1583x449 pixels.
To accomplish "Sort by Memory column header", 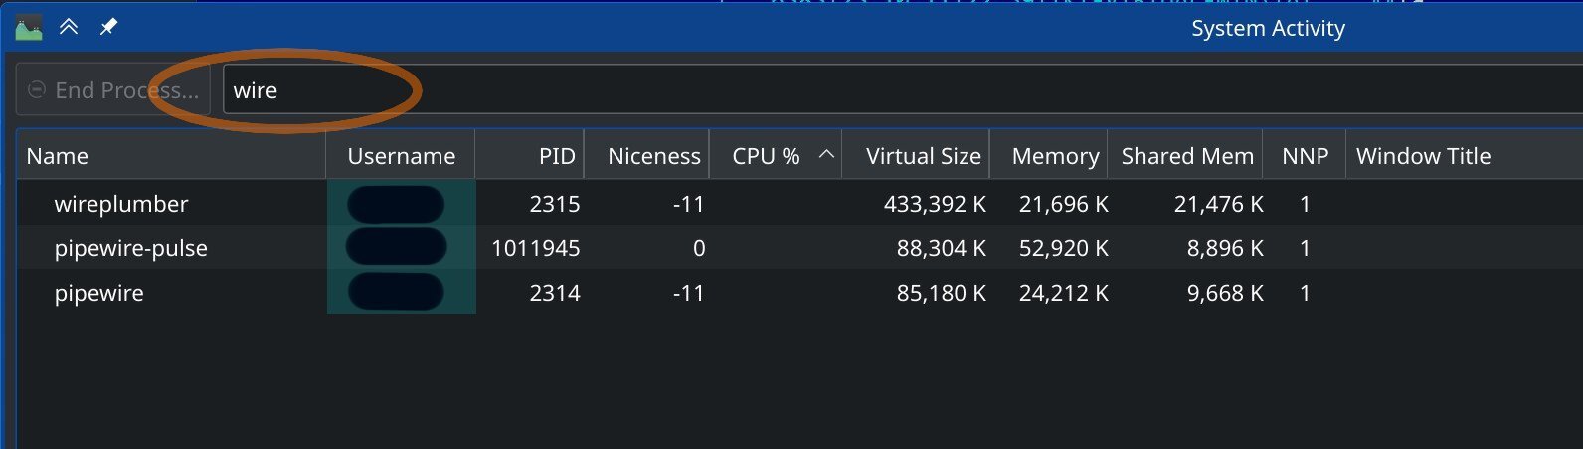I will click(x=1049, y=156).
